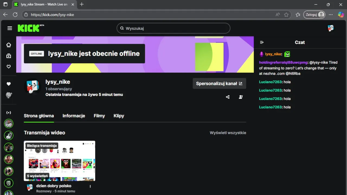Open first recommended streamer avatar in sidebar
Viewport: 347px width, 195px height.
pyautogui.click(x=9, y=123)
